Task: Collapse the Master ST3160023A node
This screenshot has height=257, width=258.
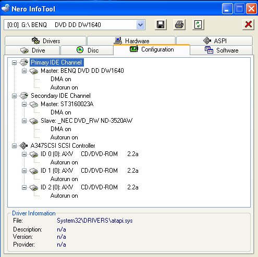Action: 24,104
